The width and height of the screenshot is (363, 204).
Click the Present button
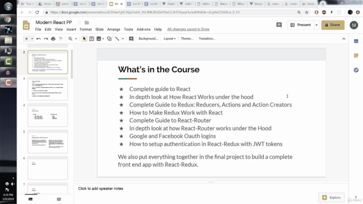(x=301, y=25)
